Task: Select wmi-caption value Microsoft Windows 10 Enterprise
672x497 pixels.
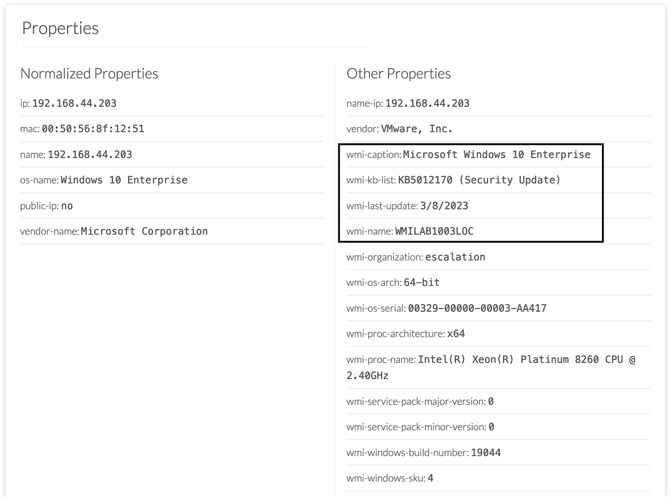Action: click(x=496, y=155)
